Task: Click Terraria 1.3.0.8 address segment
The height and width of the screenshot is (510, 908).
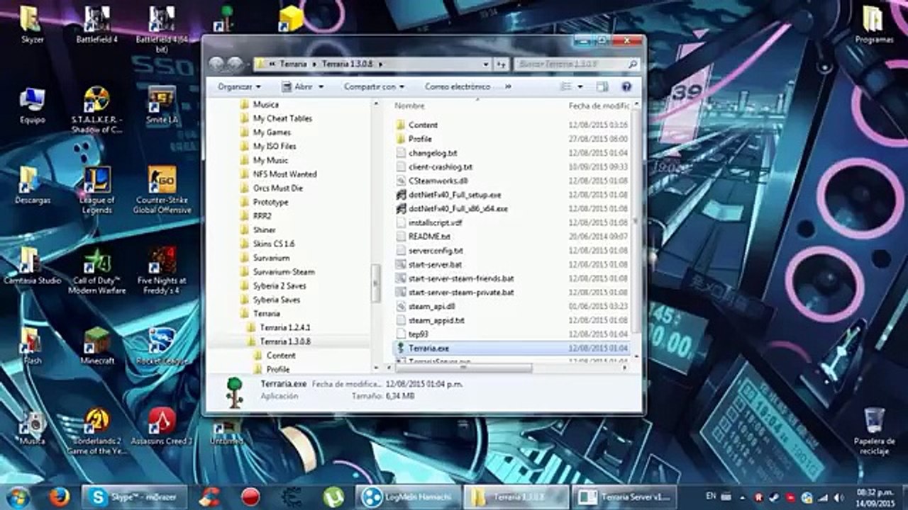Action: click(x=349, y=64)
